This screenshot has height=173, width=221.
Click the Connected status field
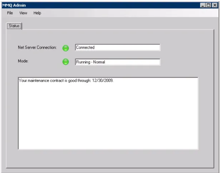(x=118, y=47)
